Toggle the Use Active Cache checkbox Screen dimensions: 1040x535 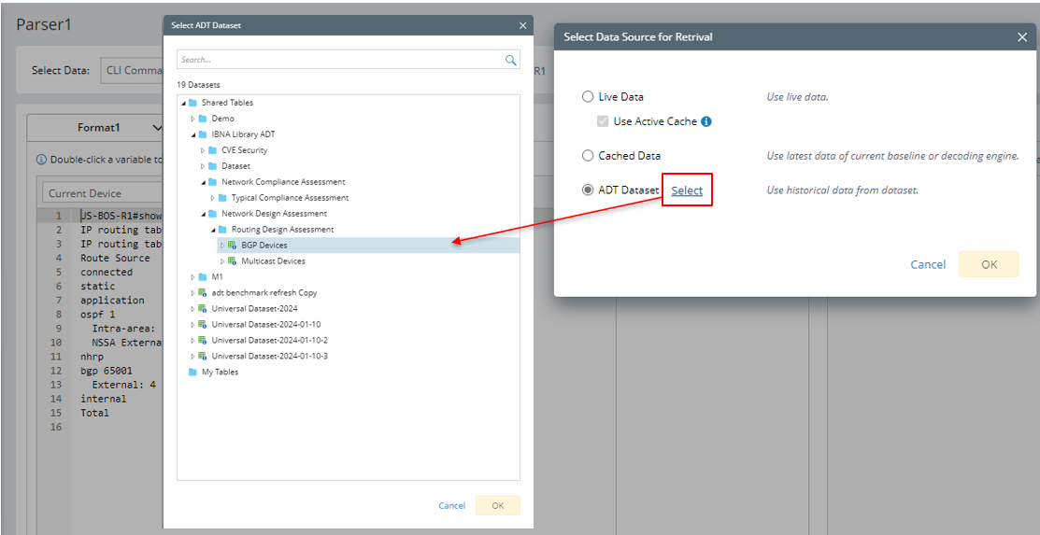coord(603,122)
